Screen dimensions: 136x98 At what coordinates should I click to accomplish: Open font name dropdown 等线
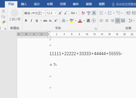click(44, 13)
